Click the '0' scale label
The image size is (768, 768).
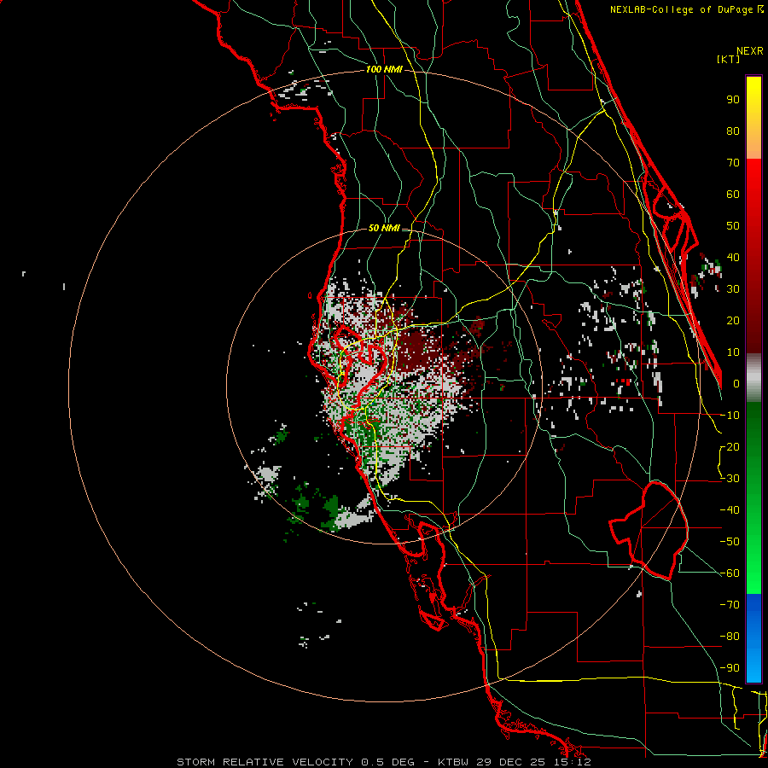[x=736, y=384]
